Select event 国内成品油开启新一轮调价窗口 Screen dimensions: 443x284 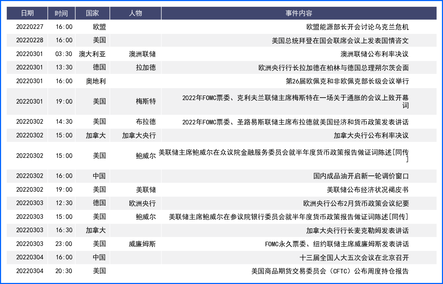coord(361,176)
